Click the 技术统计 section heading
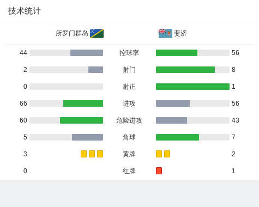Screen dimensions: 259x207 click(25, 11)
